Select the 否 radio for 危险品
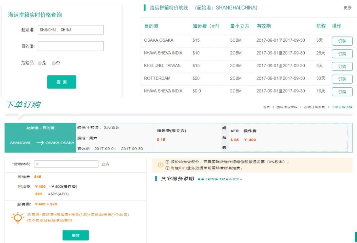 [54, 63]
